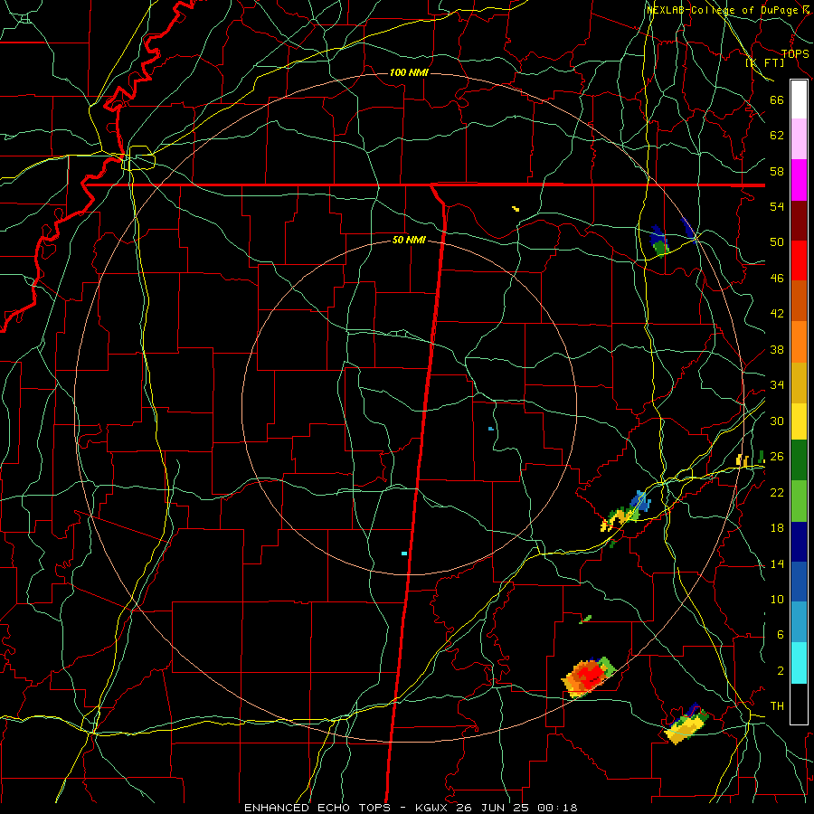The image size is (814, 814).
Task: Click the legend value 22
Action: tap(777, 492)
